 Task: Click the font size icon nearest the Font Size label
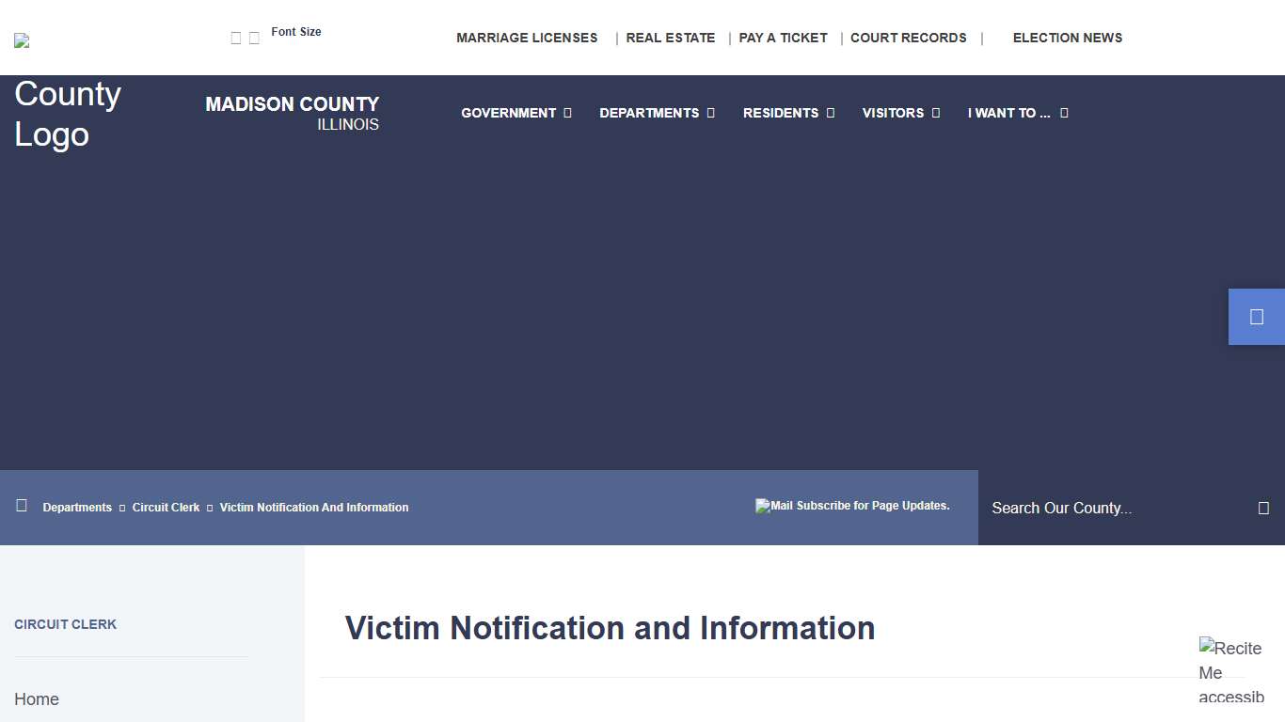point(254,38)
